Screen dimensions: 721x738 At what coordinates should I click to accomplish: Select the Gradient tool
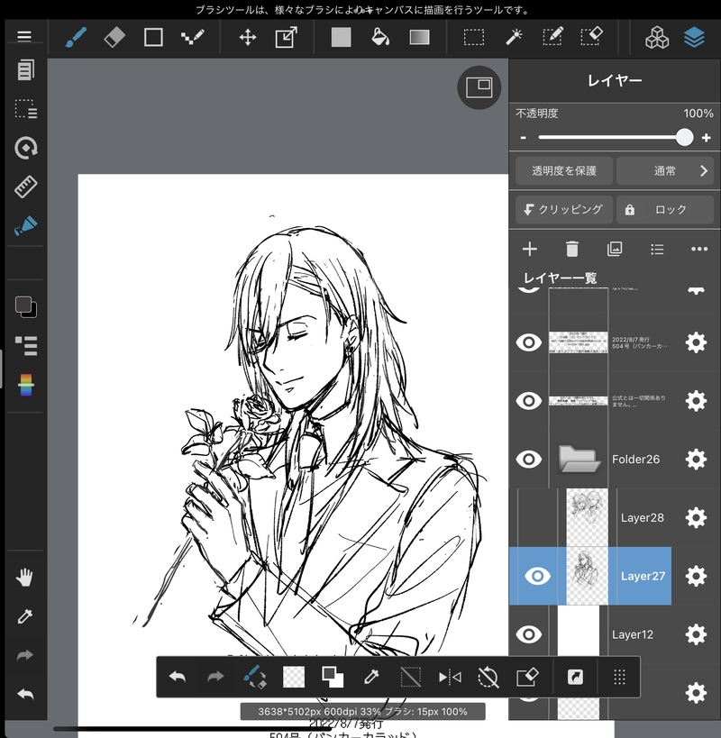419,37
